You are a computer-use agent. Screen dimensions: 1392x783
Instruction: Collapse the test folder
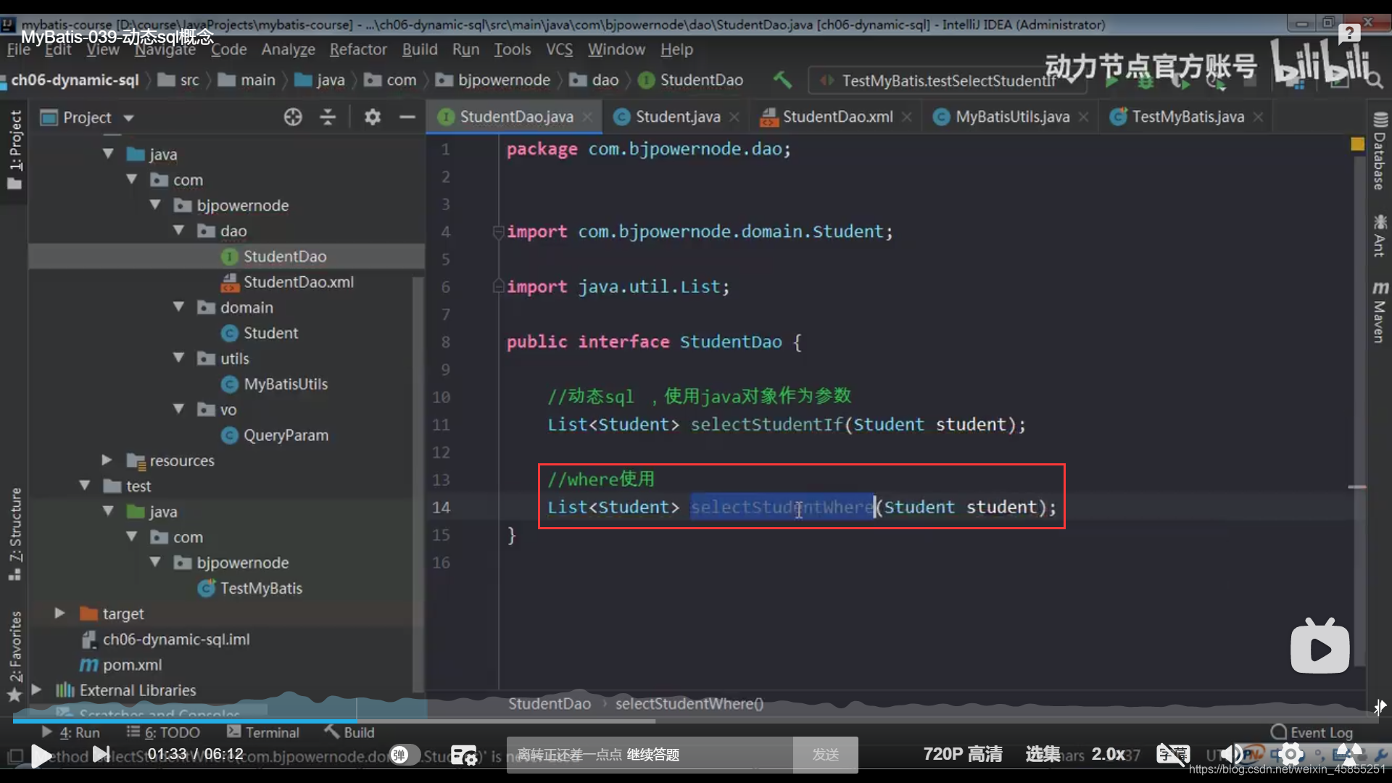(85, 485)
